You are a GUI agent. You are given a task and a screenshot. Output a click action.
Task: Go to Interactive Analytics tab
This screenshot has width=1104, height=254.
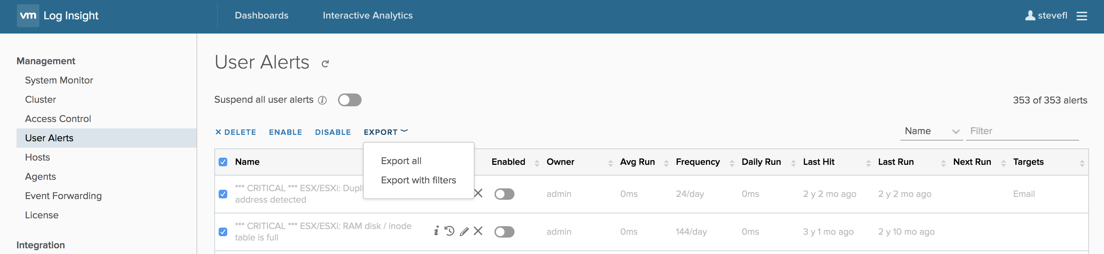367,16
